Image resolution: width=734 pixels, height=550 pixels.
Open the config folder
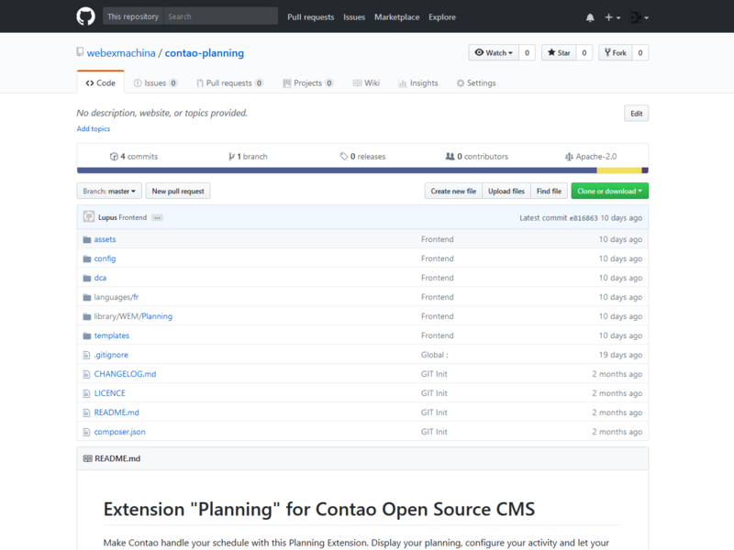[105, 258]
